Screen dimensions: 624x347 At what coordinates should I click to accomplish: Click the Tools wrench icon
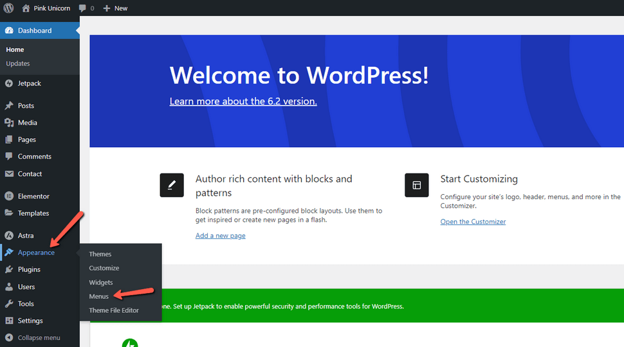pyautogui.click(x=9, y=304)
